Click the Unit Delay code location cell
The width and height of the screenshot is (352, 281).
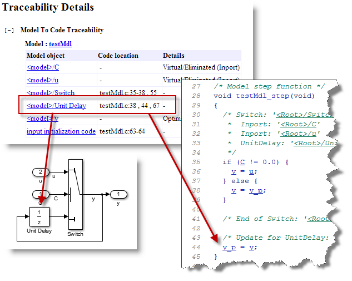(x=129, y=106)
